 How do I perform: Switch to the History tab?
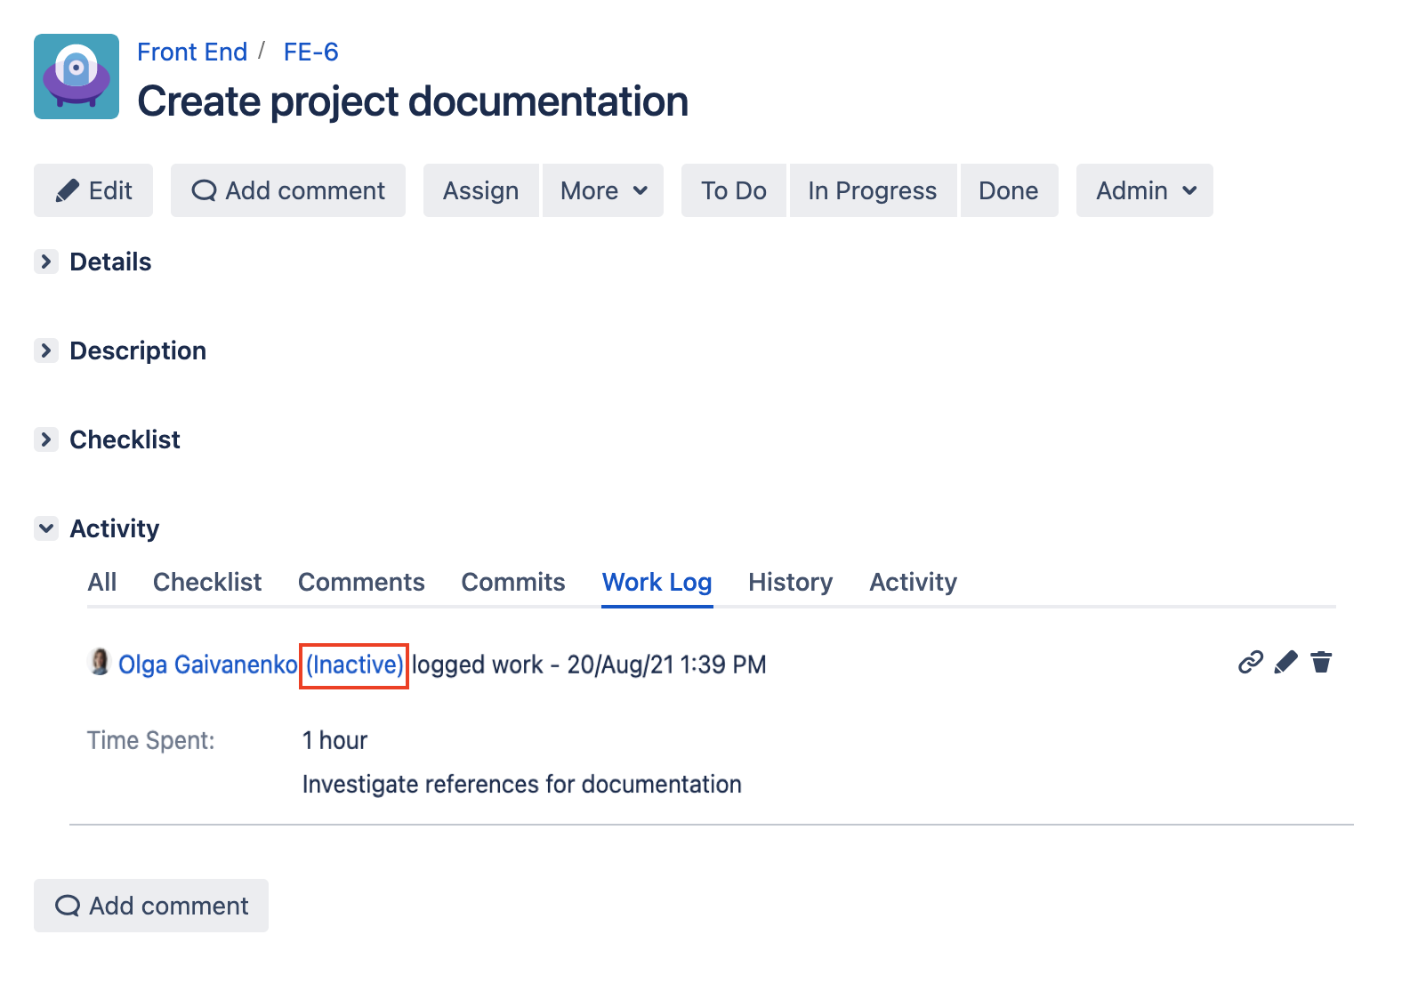(x=790, y=582)
